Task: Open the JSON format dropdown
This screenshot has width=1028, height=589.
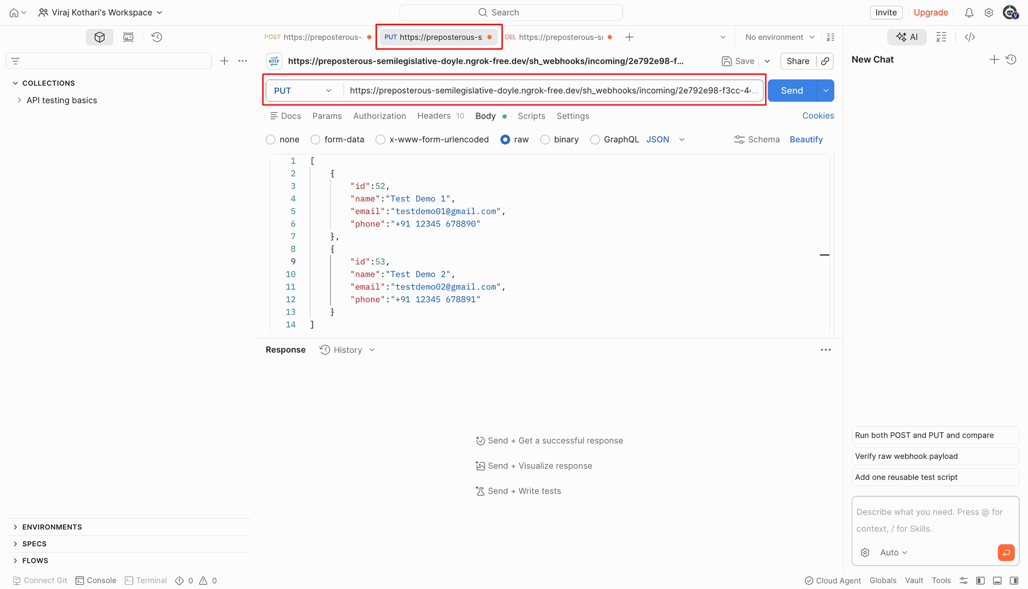Action: (666, 140)
